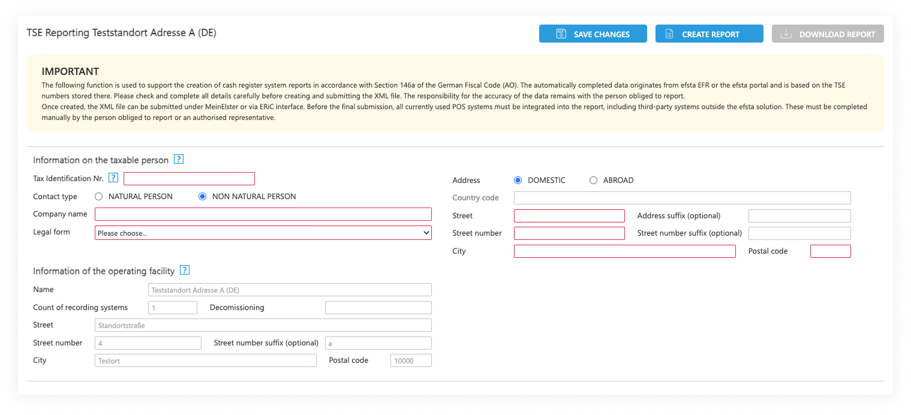Click the CREATE REPORT button
The image size is (911, 415).
coord(709,34)
